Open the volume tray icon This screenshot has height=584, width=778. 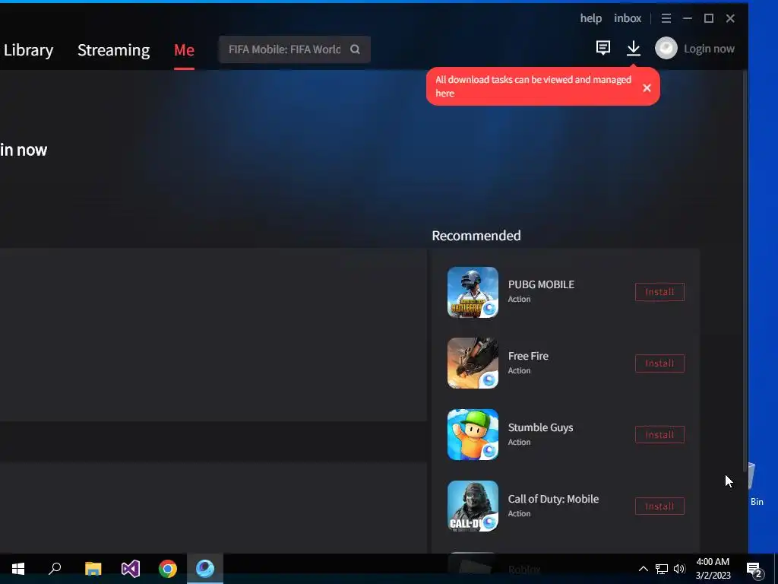coord(679,569)
